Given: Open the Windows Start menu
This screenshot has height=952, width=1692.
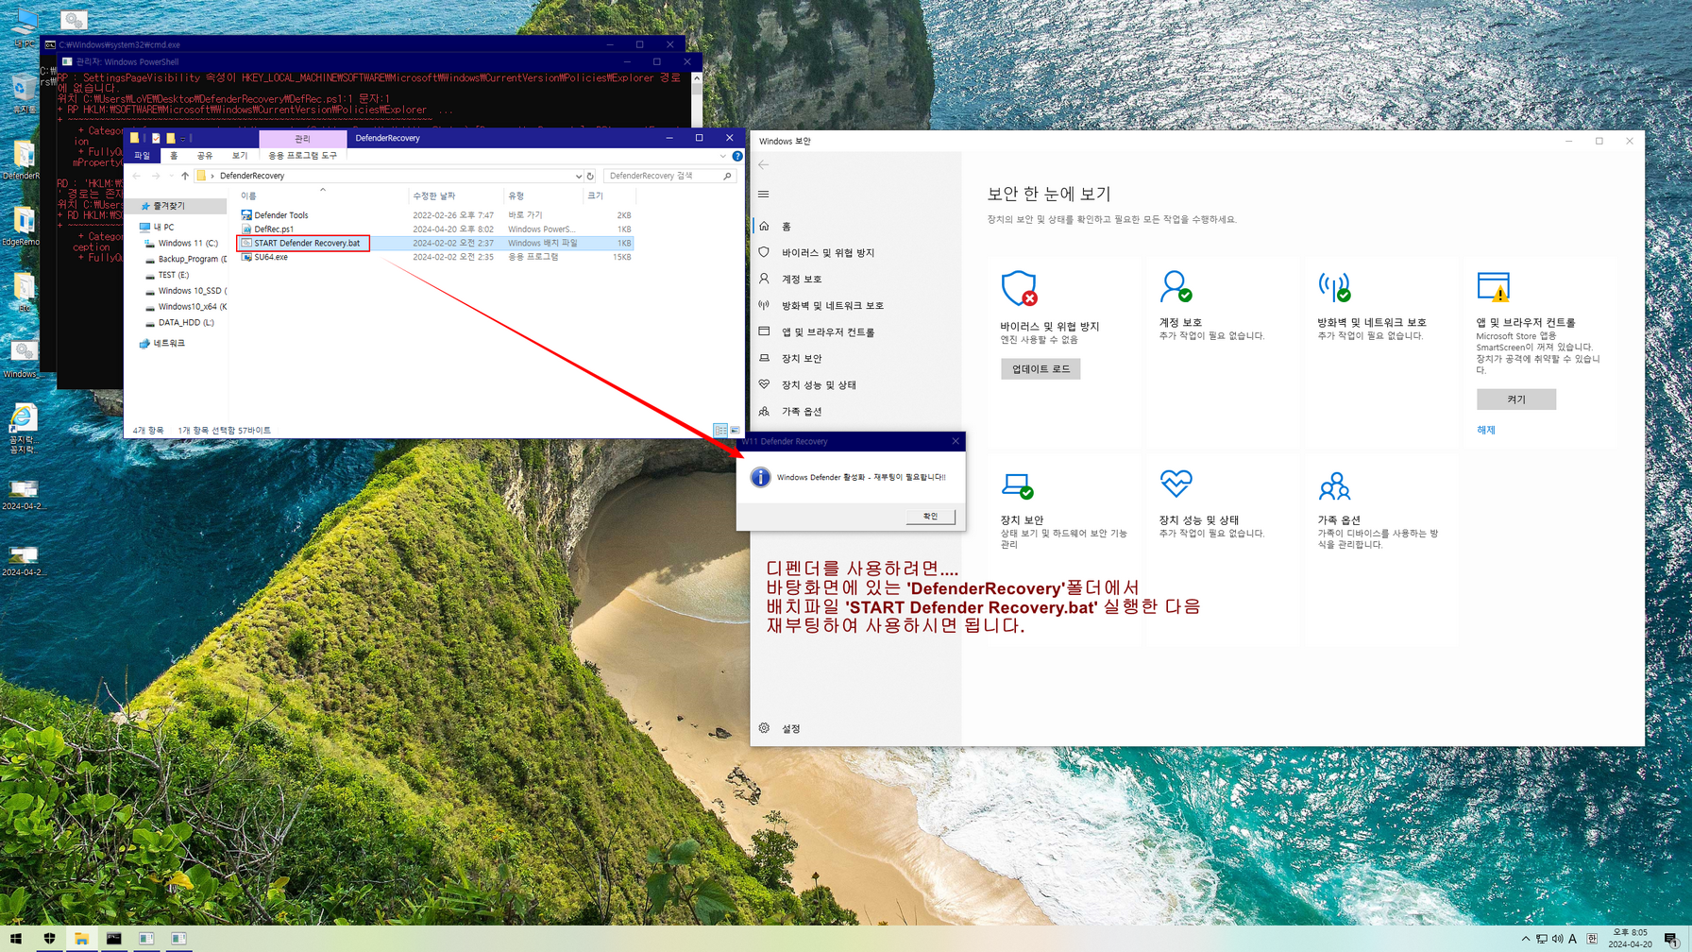Looking at the screenshot, I should pos(16,939).
